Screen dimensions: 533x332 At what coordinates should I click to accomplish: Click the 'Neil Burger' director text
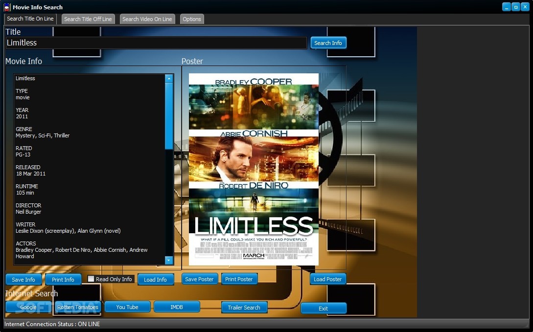(x=28, y=212)
